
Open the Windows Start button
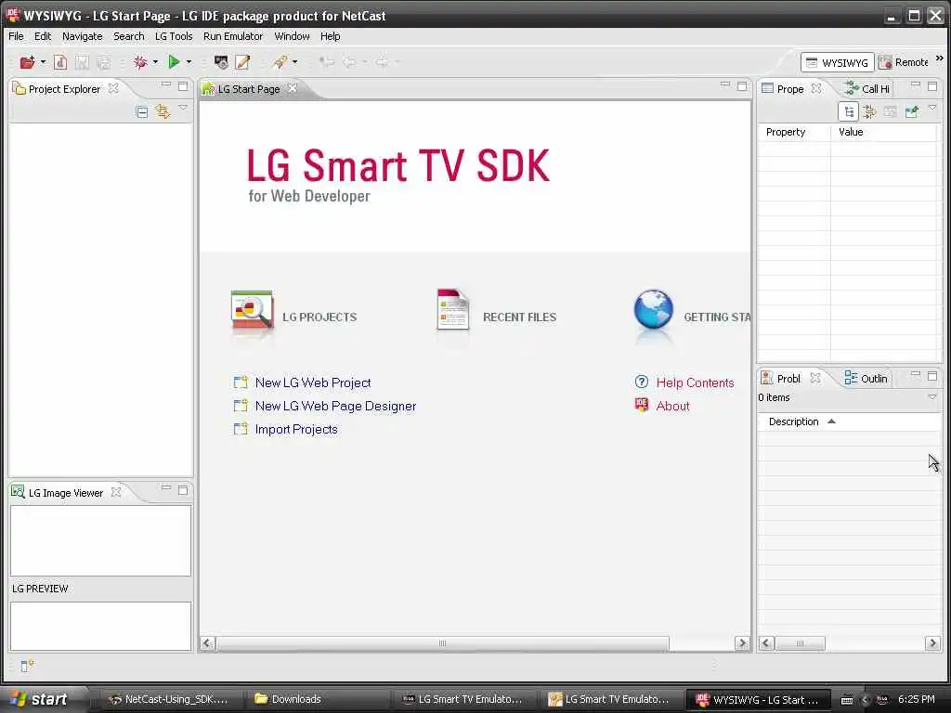tap(39, 699)
